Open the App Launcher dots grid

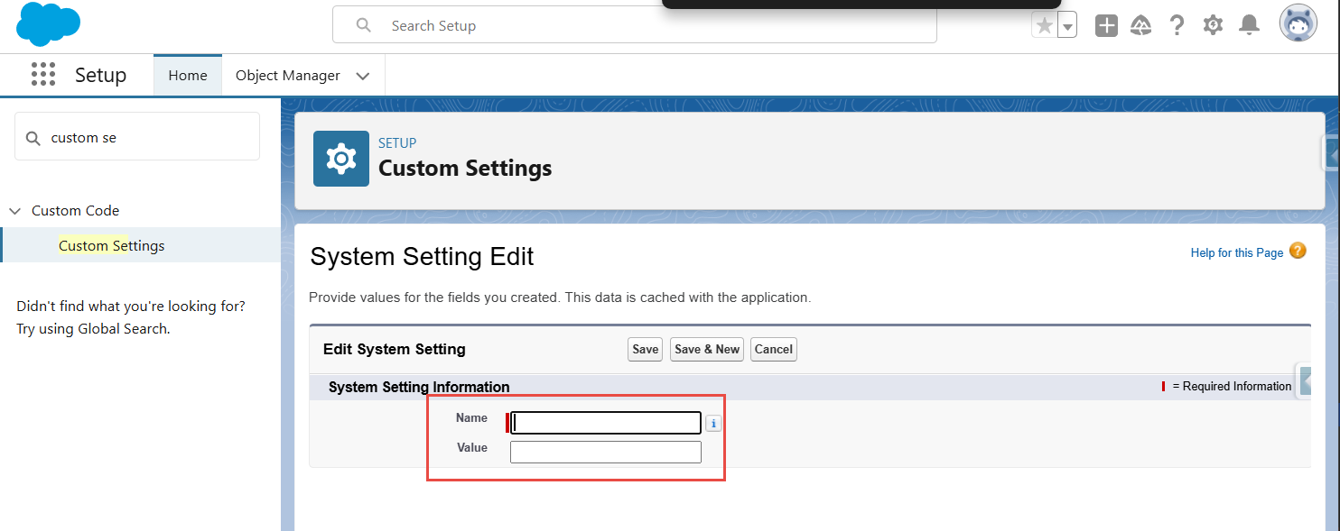(43, 75)
